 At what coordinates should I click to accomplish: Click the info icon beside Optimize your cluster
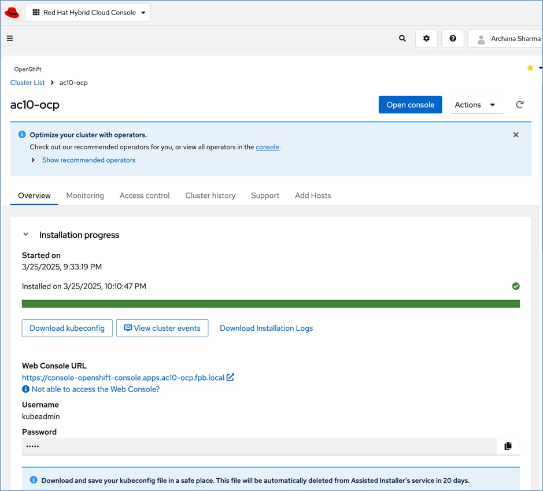[22, 134]
